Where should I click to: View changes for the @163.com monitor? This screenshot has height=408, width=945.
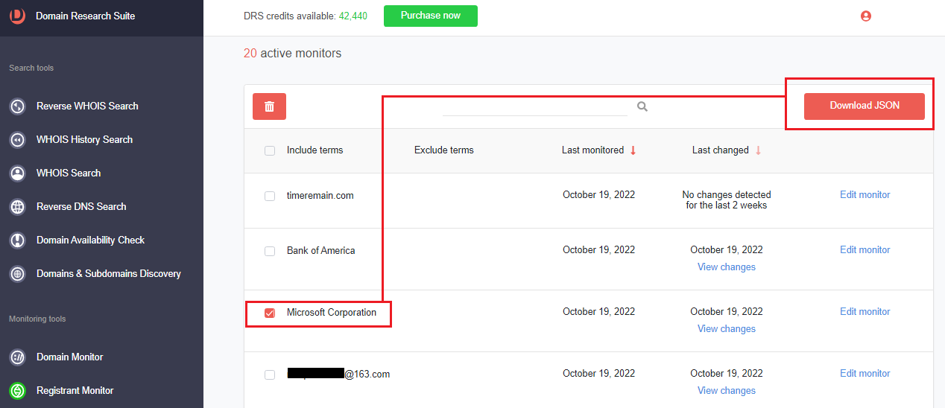coord(727,390)
